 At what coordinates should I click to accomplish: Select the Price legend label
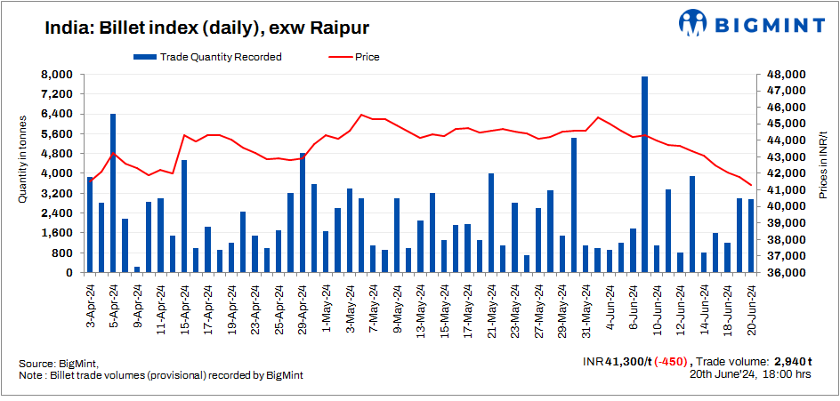367,57
